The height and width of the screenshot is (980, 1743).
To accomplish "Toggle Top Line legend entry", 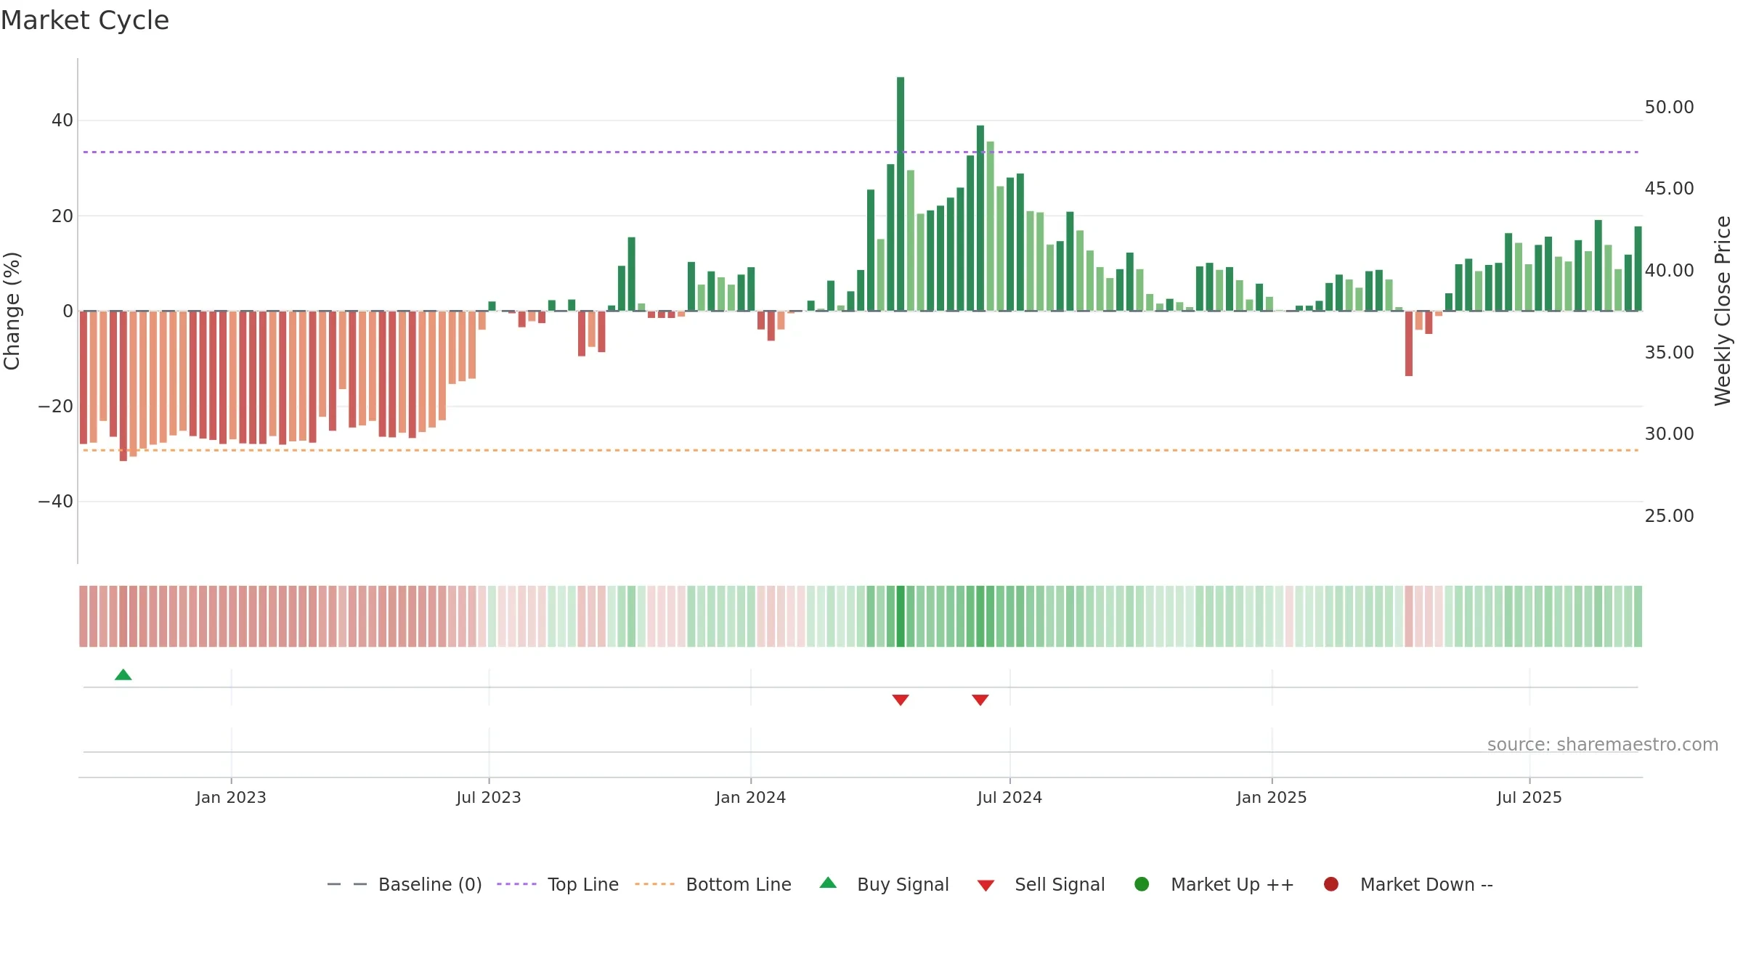I will (x=558, y=884).
